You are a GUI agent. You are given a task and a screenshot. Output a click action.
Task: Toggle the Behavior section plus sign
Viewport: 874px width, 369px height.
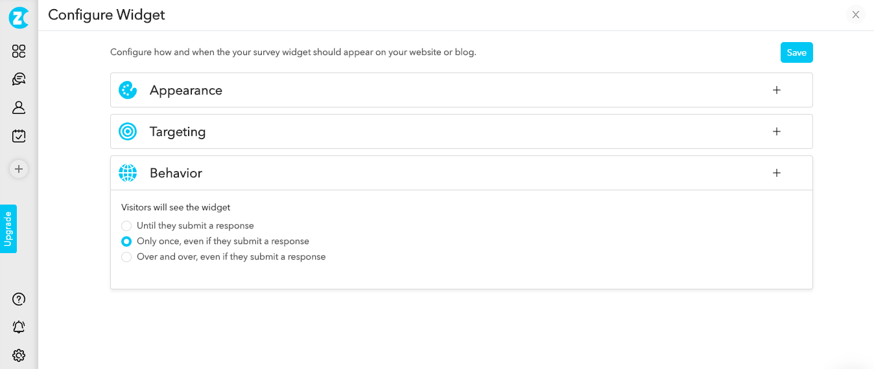(777, 173)
